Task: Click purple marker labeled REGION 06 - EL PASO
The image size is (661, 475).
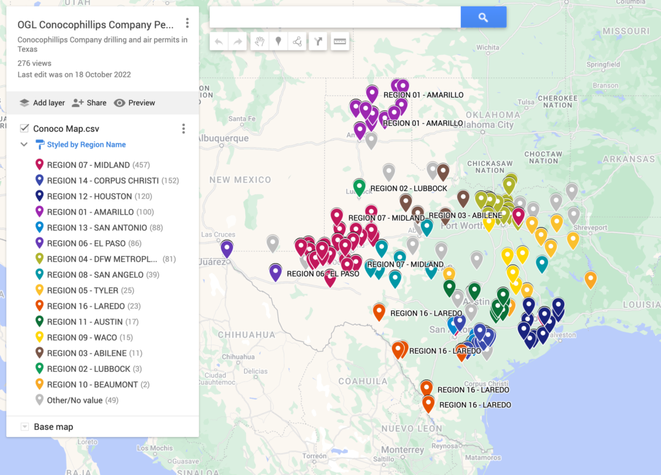Action: point(275,272)
